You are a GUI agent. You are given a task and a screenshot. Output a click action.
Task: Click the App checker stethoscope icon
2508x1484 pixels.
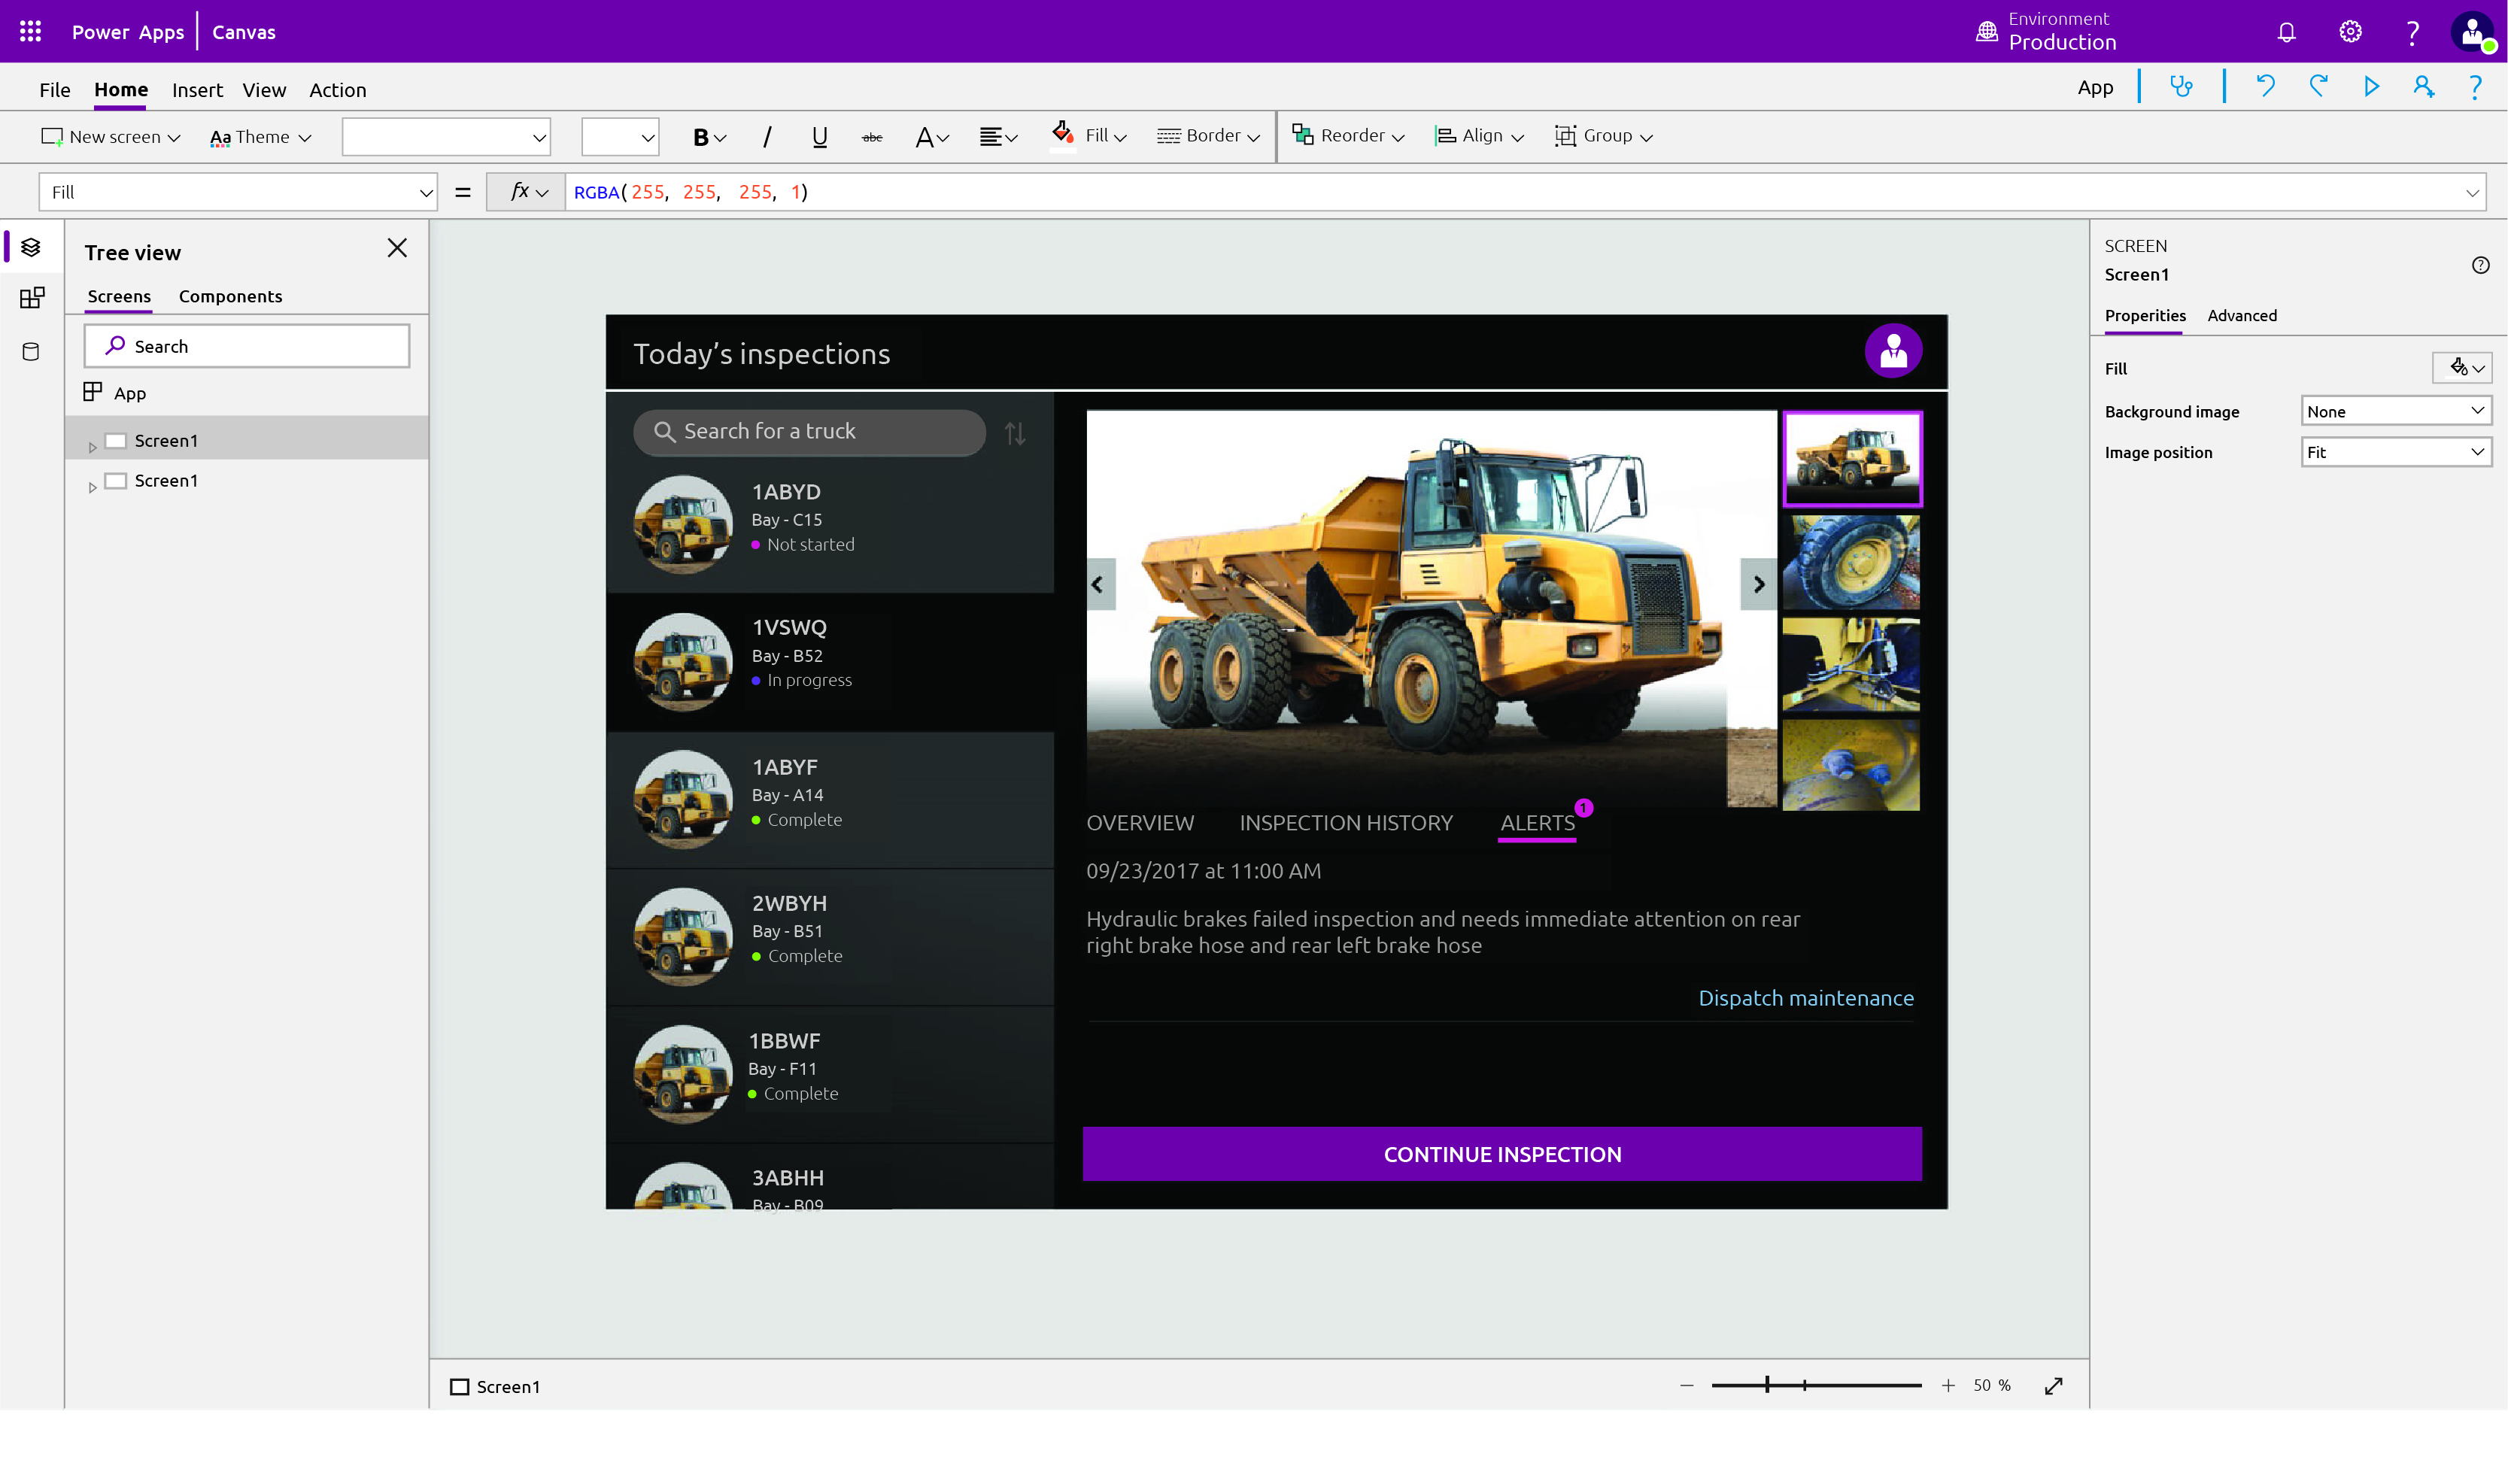(2181, 87)
